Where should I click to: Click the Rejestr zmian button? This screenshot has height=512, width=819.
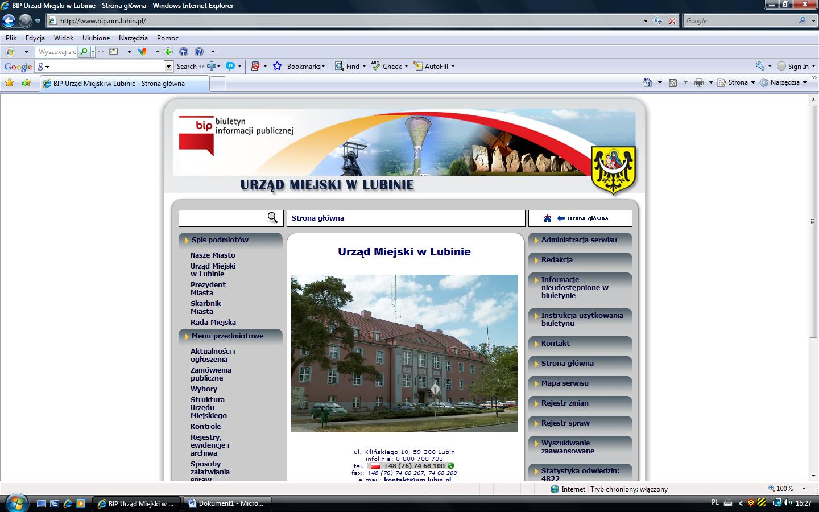tap(580, 403)
